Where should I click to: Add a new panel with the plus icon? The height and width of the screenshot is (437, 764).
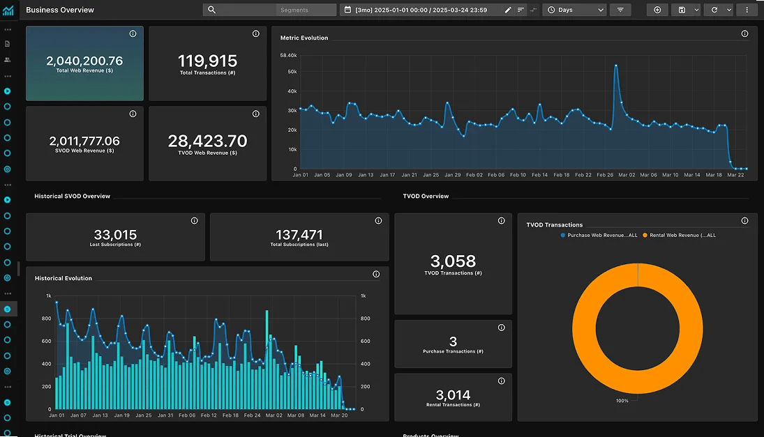click(657, 10)
